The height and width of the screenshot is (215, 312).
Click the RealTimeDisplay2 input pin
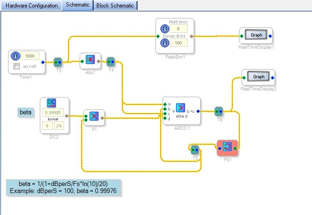tap(244, 78)
